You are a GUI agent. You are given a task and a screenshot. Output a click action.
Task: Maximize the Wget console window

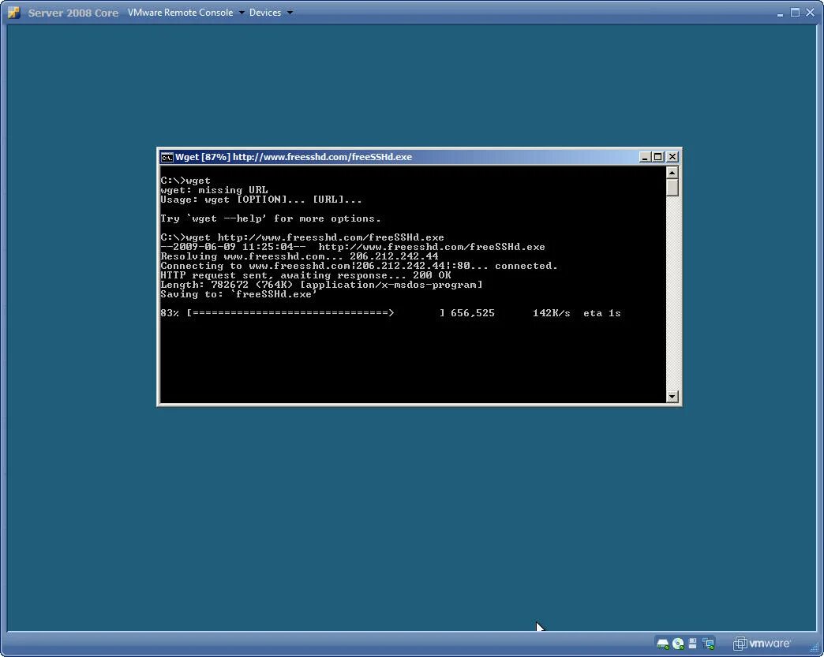pyautogui.click(x=658, y=157)
